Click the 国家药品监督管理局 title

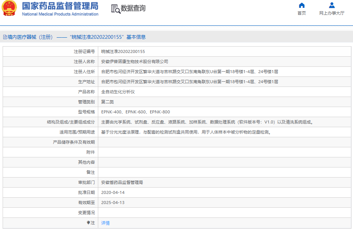[60, 6]
